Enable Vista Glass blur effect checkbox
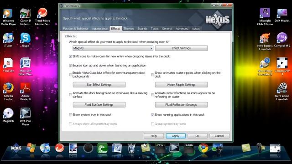 pos(70,75)
